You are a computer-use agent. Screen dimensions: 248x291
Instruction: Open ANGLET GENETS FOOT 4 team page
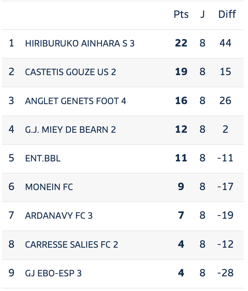tap(75, 101)
